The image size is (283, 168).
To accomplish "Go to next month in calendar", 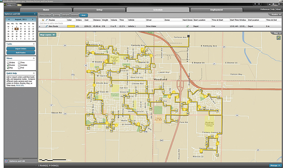I will [x=33, y=19].
